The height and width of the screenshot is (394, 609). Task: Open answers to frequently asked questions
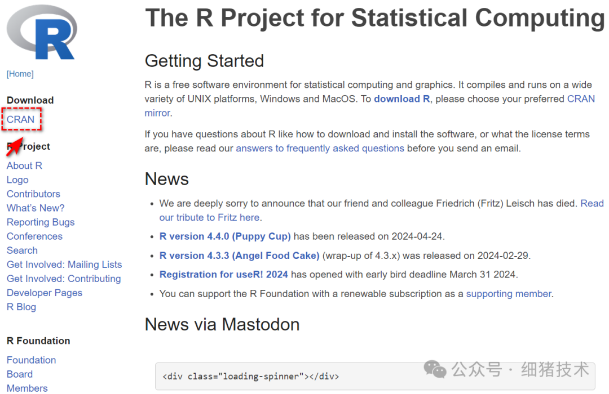320,149
